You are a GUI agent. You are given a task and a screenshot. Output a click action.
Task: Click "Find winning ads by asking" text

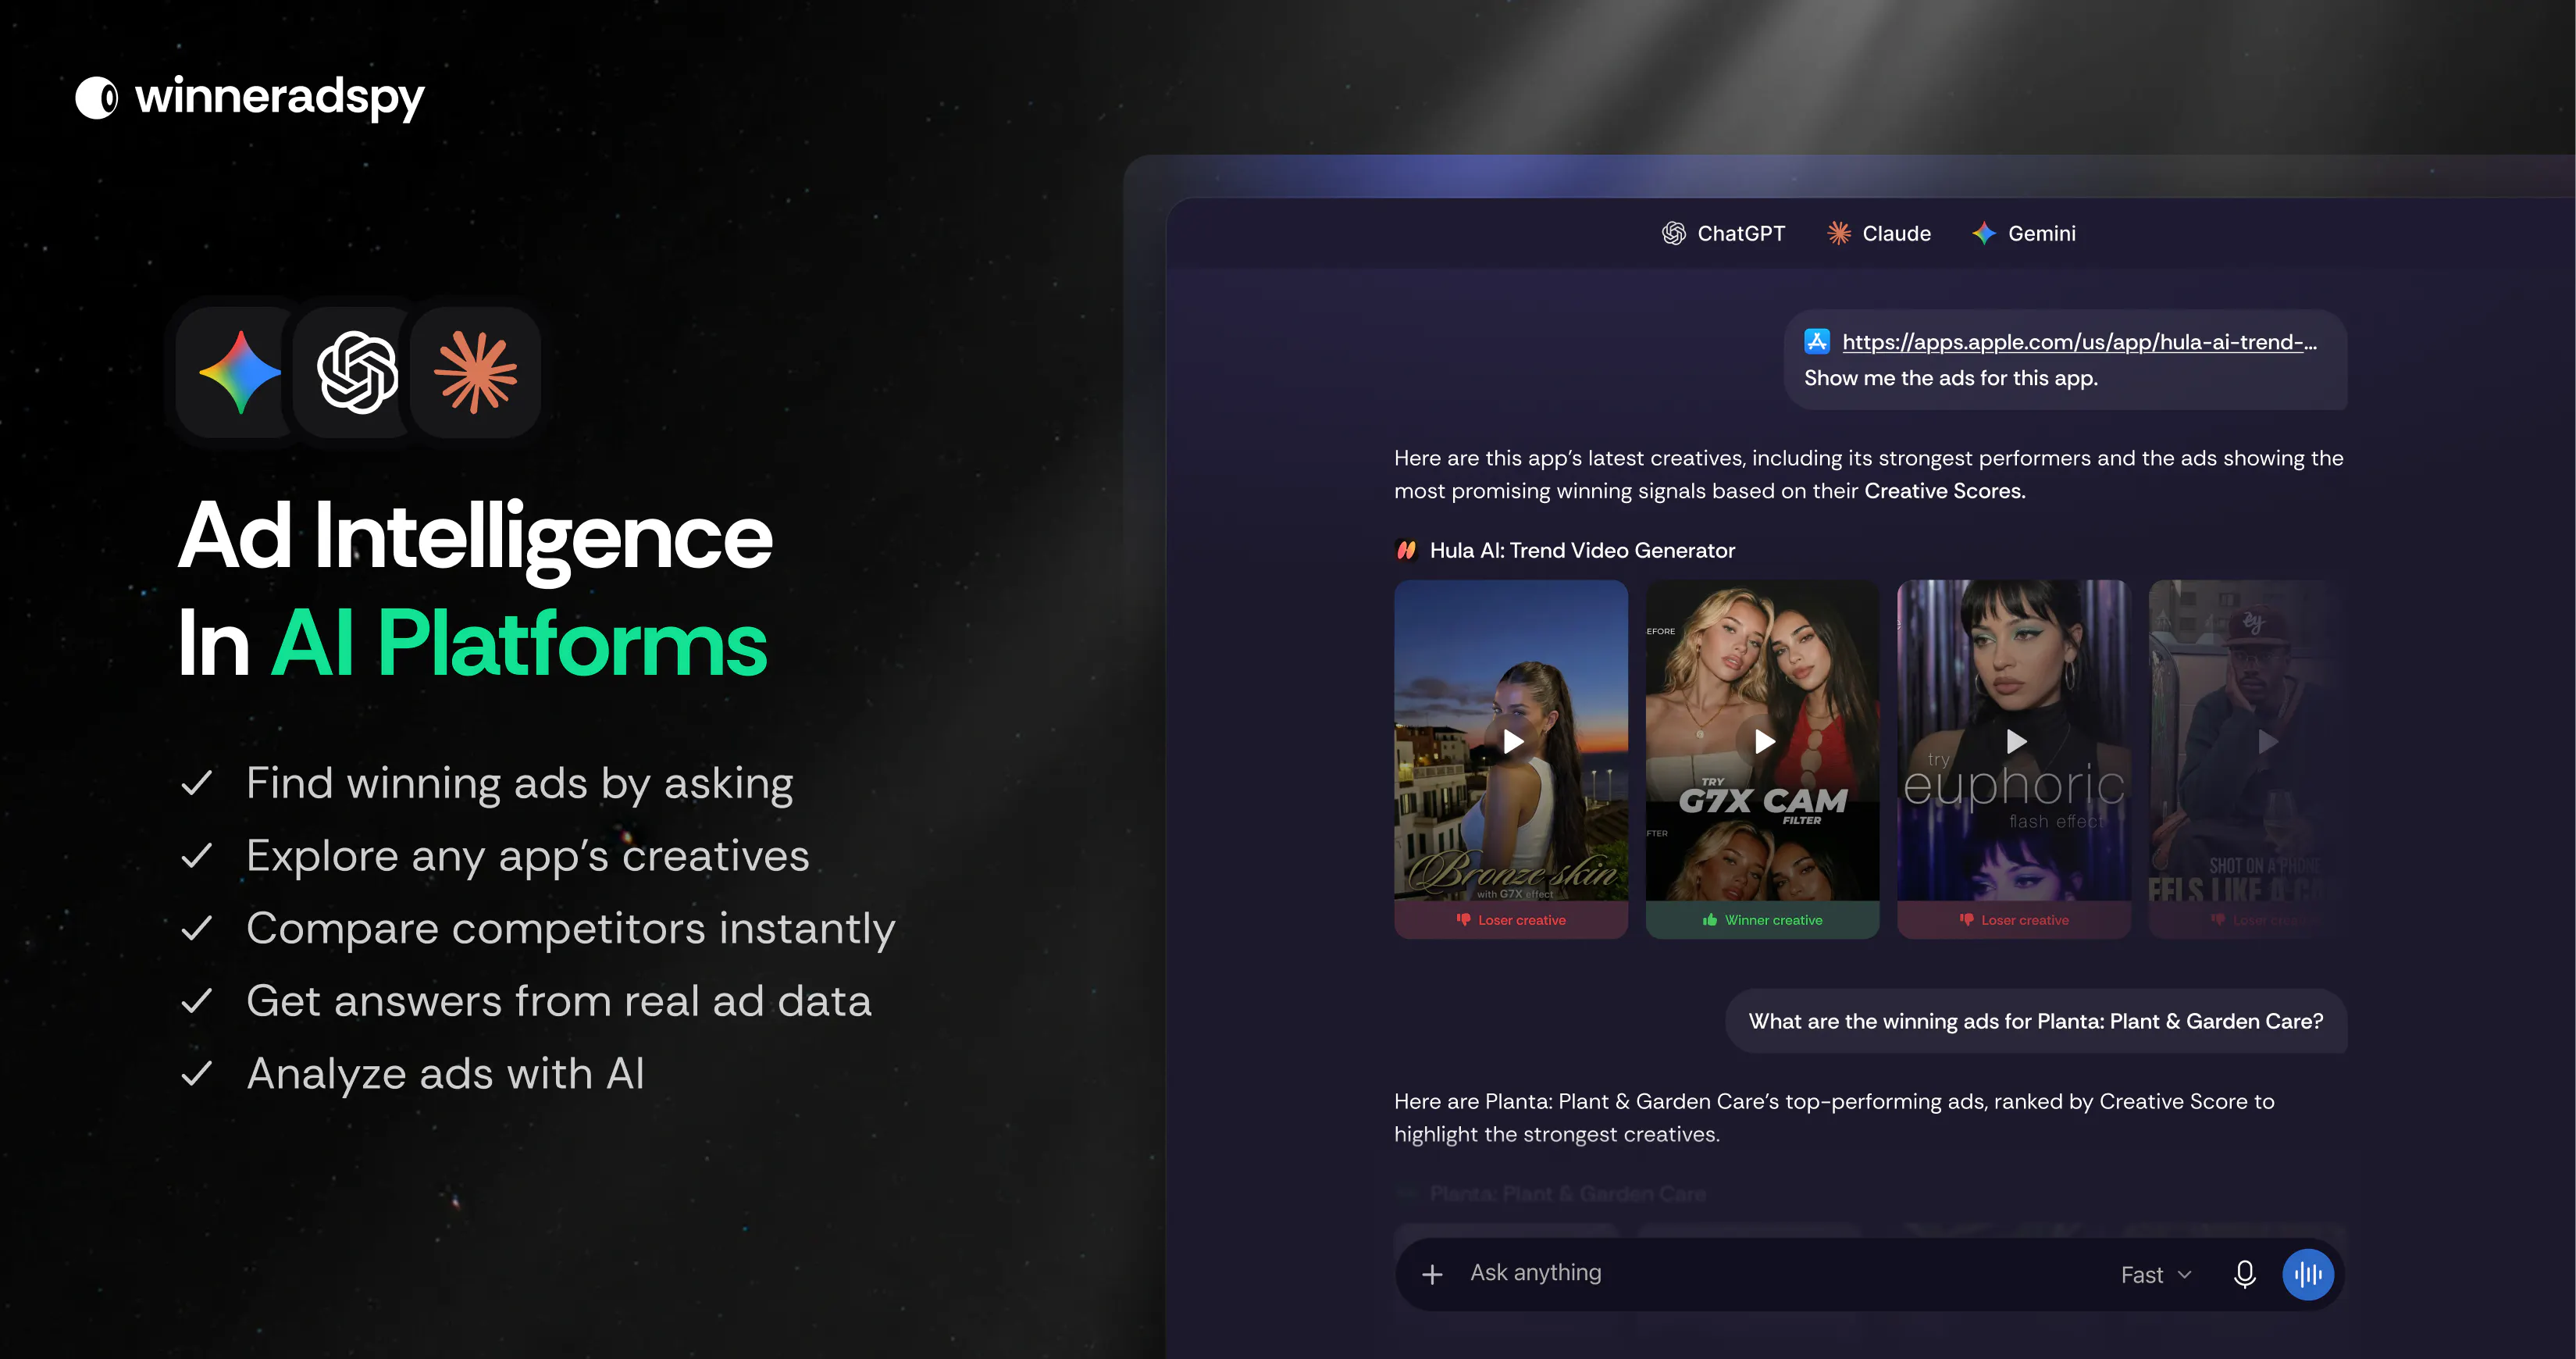pos(520,784)
